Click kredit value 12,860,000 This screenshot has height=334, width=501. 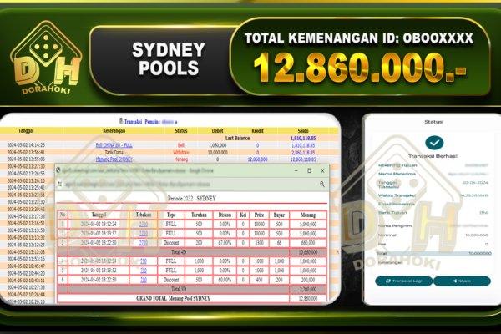[x=257, y=159]
